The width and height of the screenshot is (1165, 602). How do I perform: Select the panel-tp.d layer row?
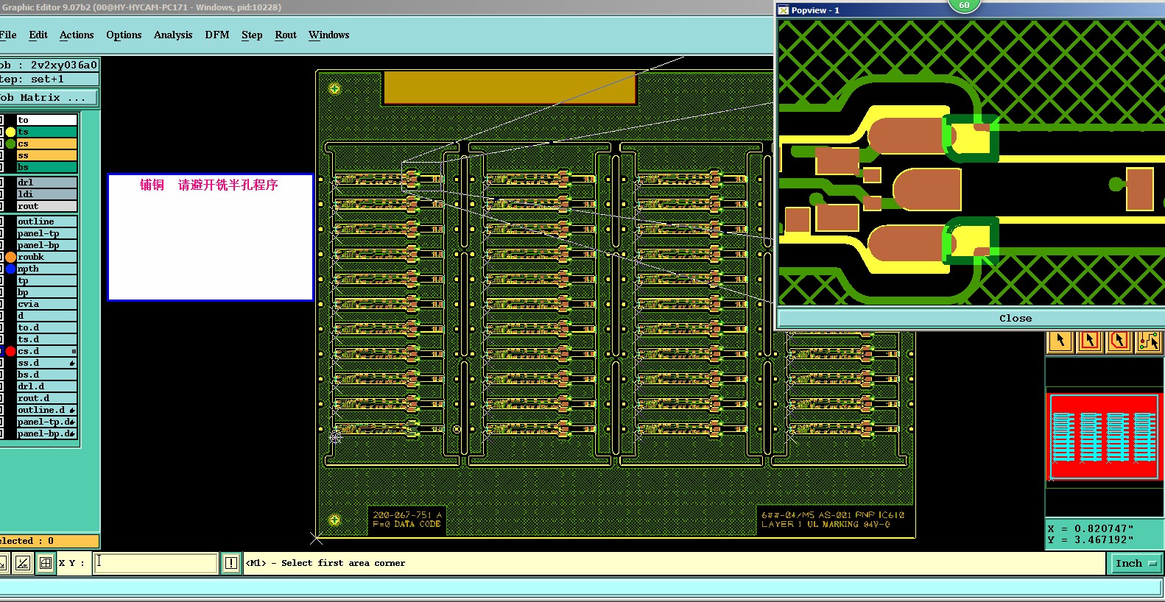46,422
